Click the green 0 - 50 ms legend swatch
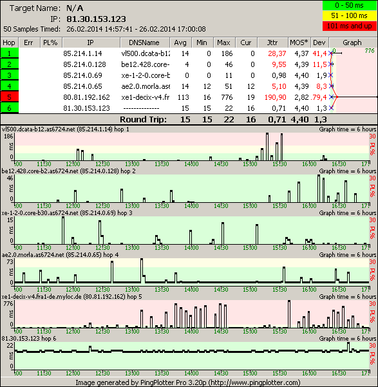 [350, 5]
